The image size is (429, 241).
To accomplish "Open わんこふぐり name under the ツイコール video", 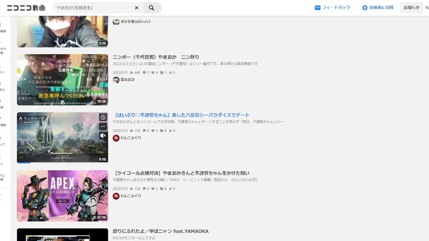I will tap(131, 196).
